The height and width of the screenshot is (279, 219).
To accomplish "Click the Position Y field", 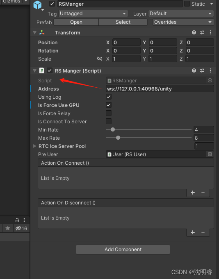I will click(163, 42).
